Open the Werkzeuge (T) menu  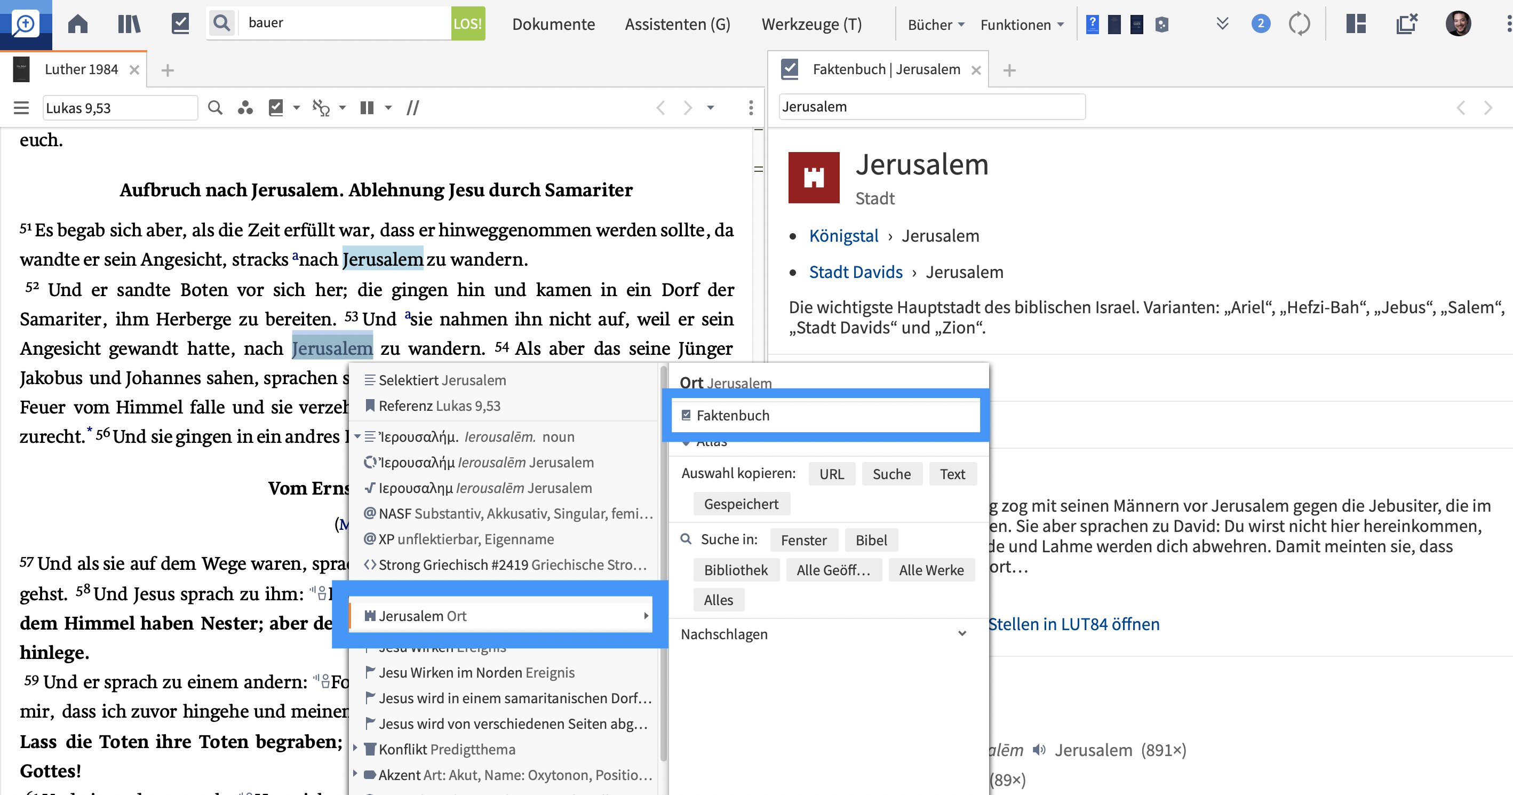pos(811,24)
